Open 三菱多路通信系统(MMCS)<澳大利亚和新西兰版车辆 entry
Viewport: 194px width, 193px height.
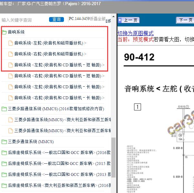tap(63, 130)
